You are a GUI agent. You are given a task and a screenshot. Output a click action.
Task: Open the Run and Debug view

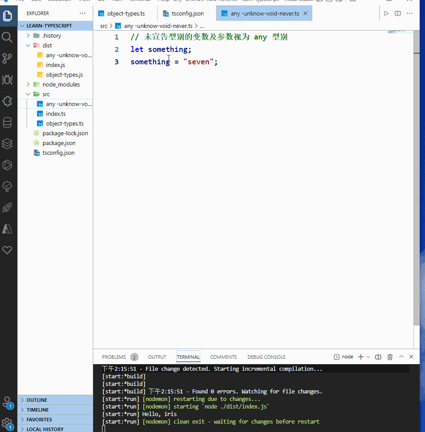tap(7, 80)
